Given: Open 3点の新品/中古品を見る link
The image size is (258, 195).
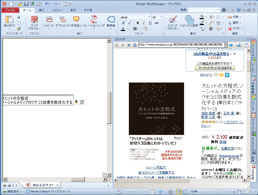Looking at the screenshot, I should (211, 54).
